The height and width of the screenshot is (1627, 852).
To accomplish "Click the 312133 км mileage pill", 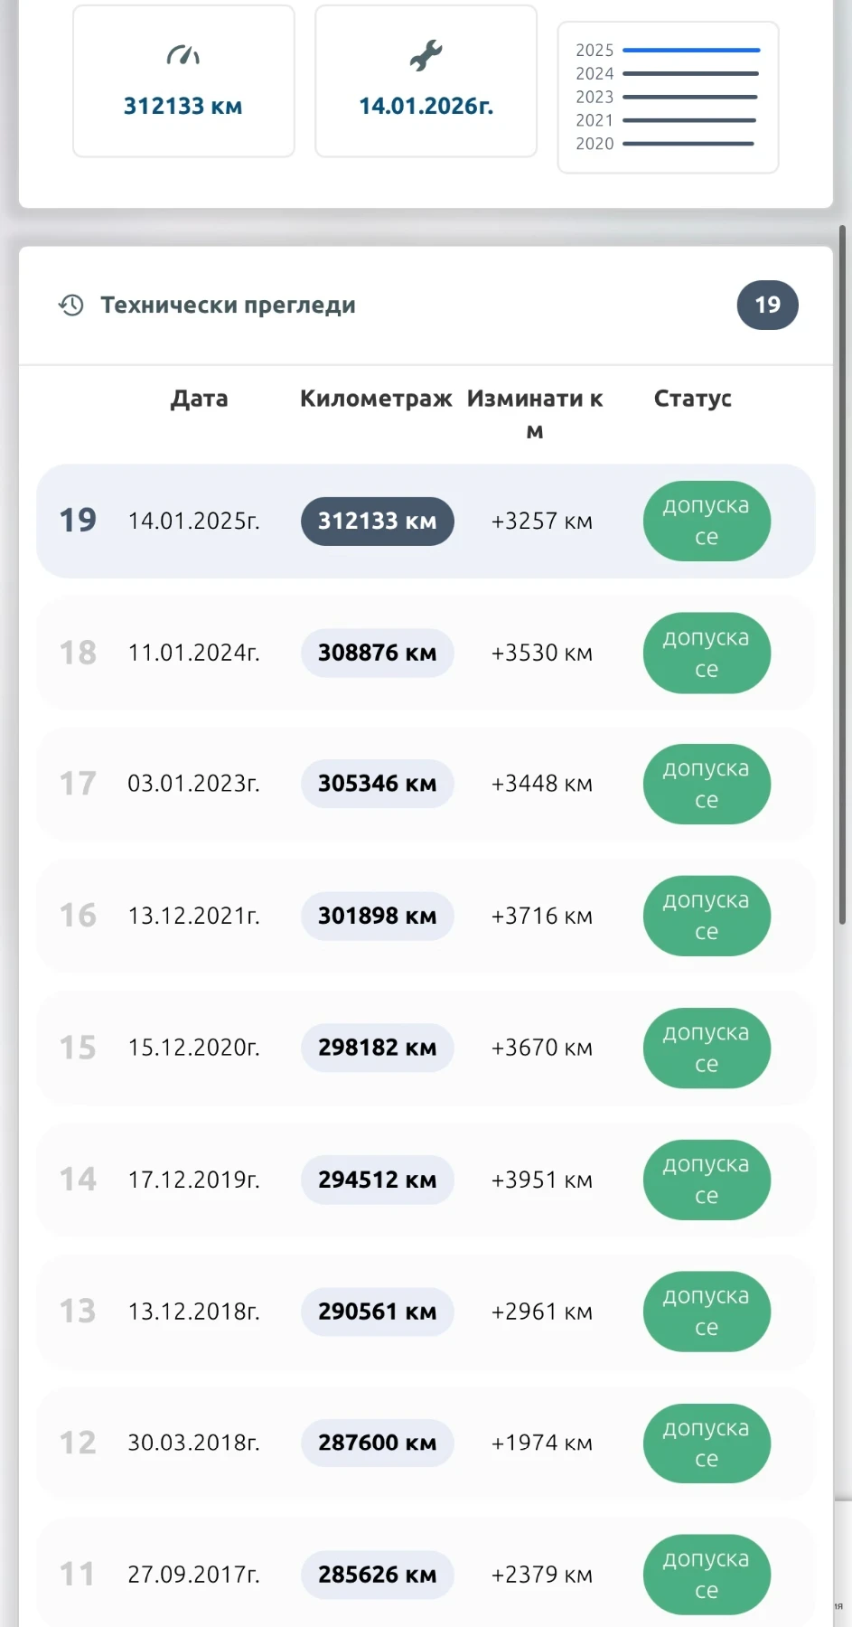I will (x=377, y=522).
